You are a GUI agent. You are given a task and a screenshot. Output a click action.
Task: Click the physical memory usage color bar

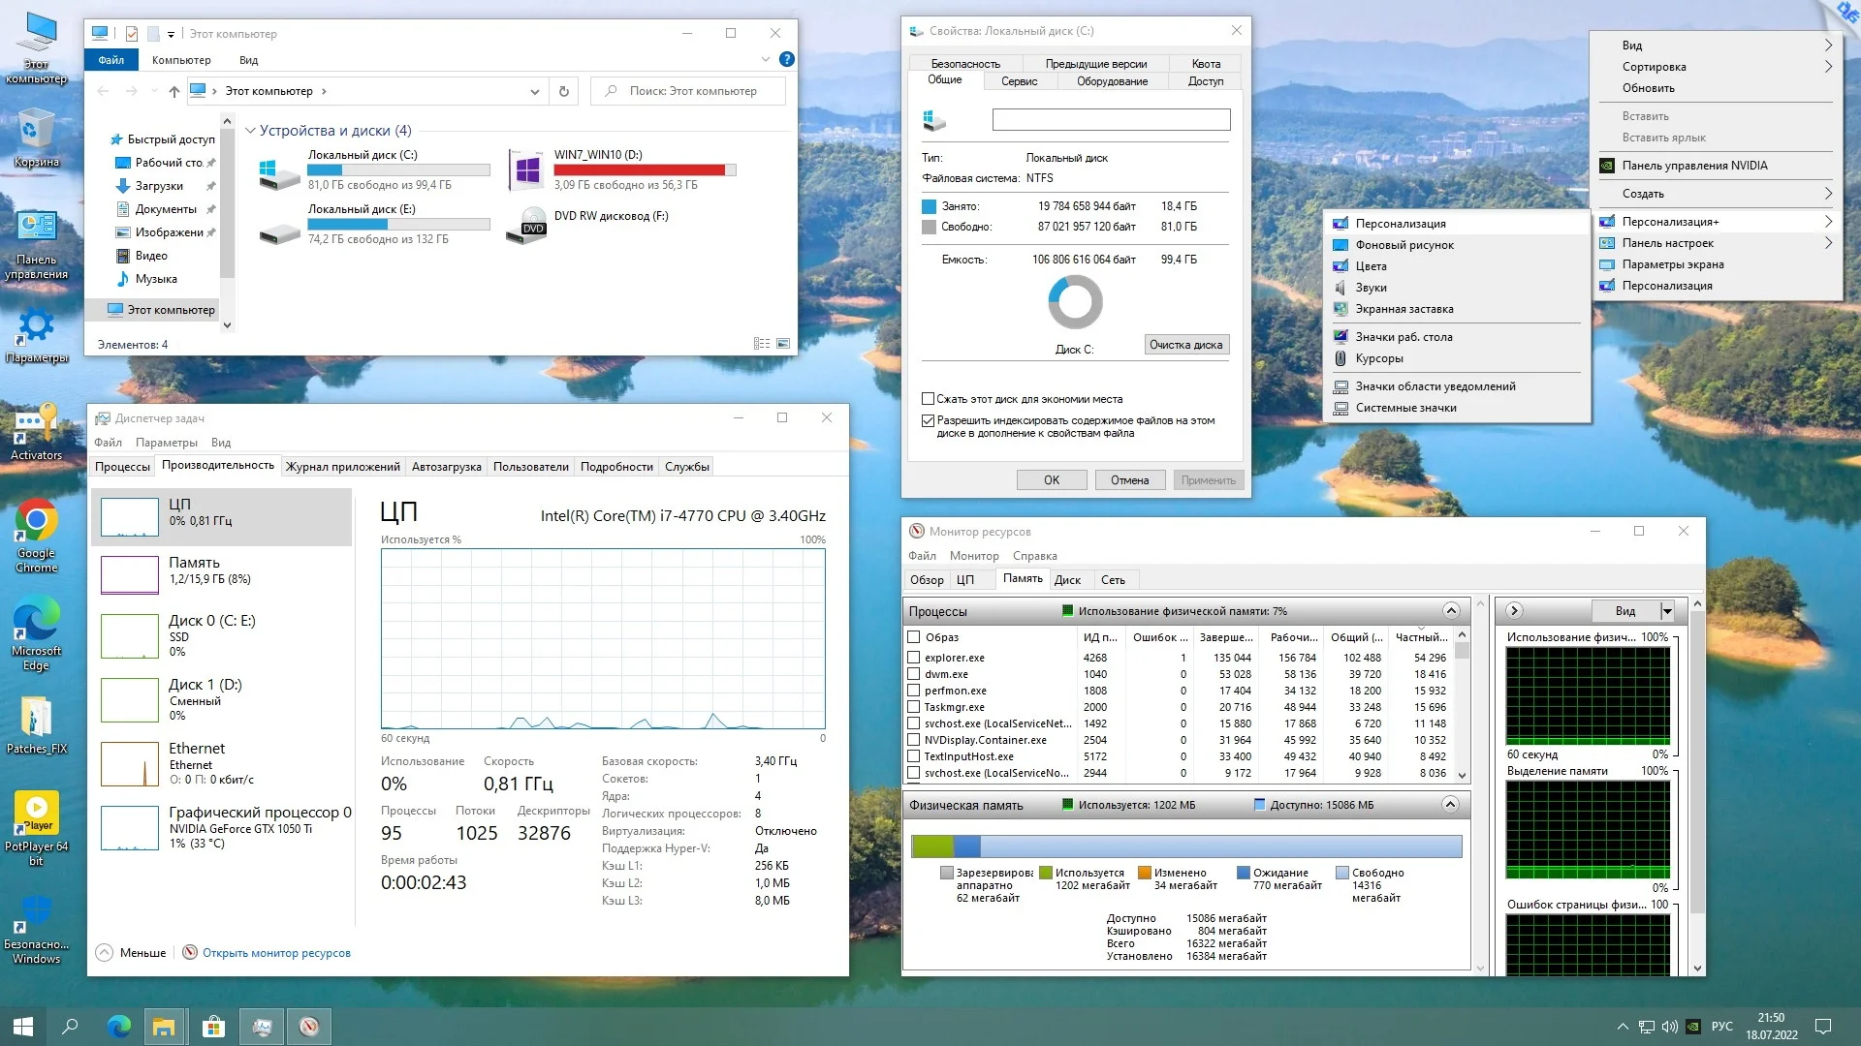1186,846
